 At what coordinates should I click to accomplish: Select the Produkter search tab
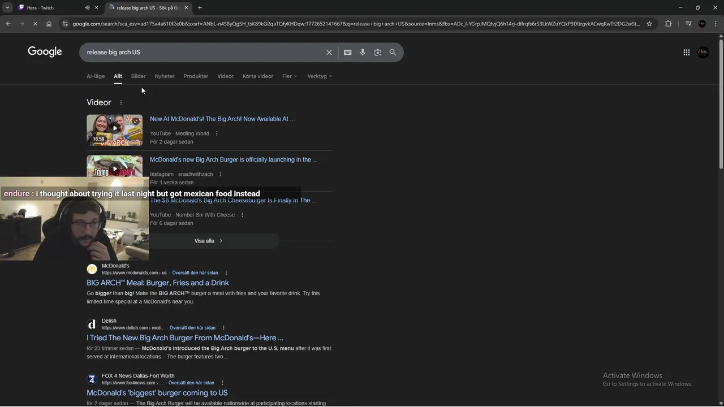[196, 76]
